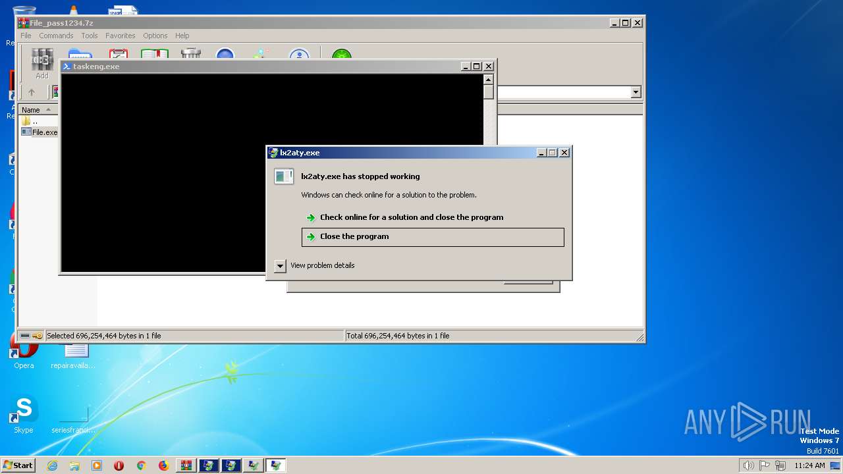Open the Favorites menu
Viewport: 843px width, 474px height.
click(121, 36)
